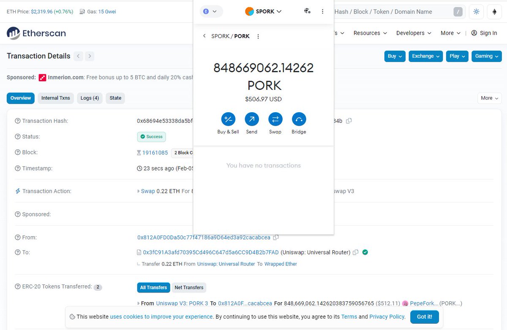Click the Etherscan logo
This screenshot has width=507, height=330.
[x=36, y=33]
